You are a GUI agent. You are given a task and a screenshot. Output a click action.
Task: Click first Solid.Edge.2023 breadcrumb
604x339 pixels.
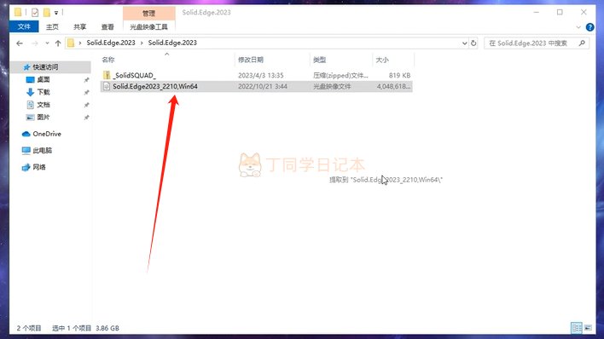pos(111,43)
